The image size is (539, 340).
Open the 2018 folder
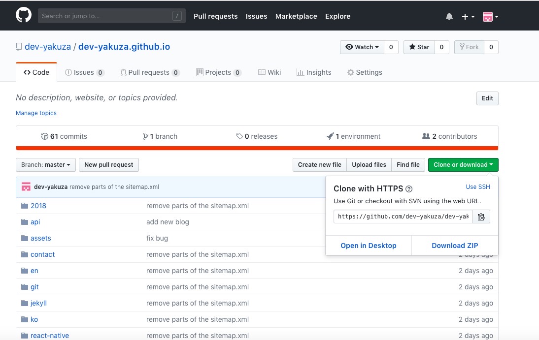tap(38, 206)
